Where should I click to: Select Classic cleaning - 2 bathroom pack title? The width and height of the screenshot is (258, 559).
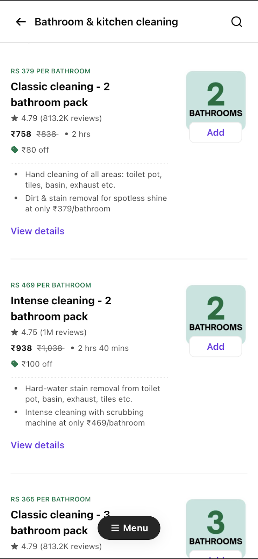[60, 94]
